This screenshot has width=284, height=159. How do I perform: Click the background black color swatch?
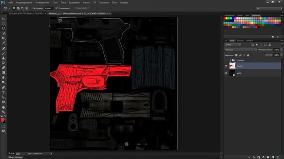click(4, 122)
